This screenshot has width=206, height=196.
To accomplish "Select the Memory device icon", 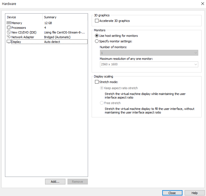I will 9,23.
